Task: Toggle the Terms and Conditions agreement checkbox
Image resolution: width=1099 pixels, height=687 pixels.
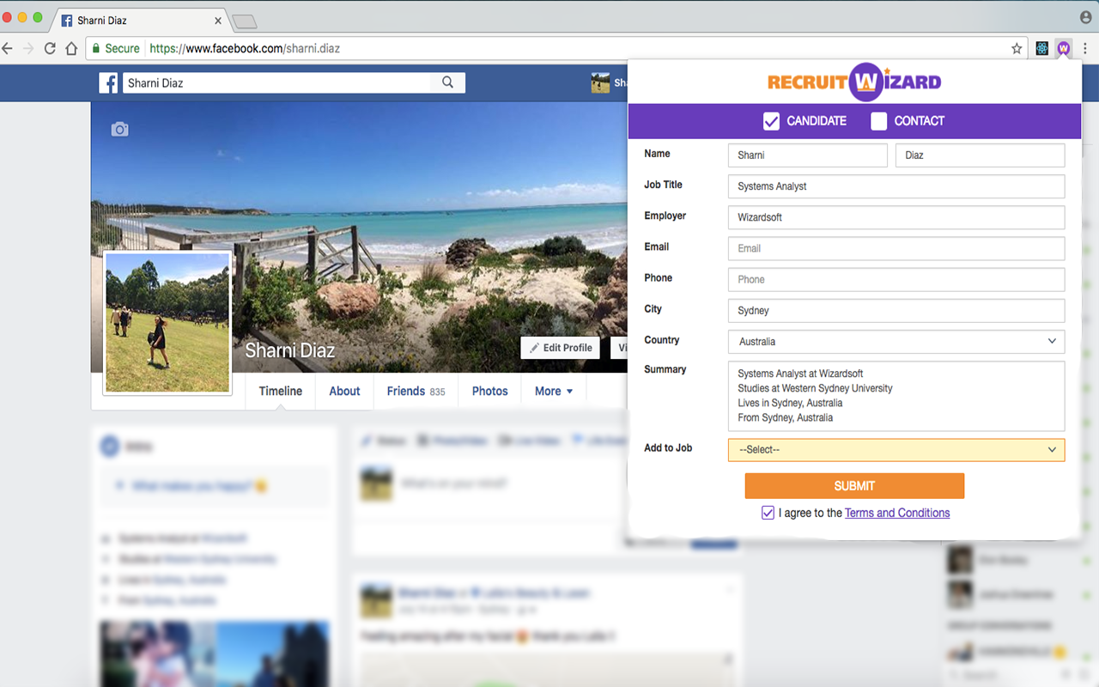Action: point(768,513)
